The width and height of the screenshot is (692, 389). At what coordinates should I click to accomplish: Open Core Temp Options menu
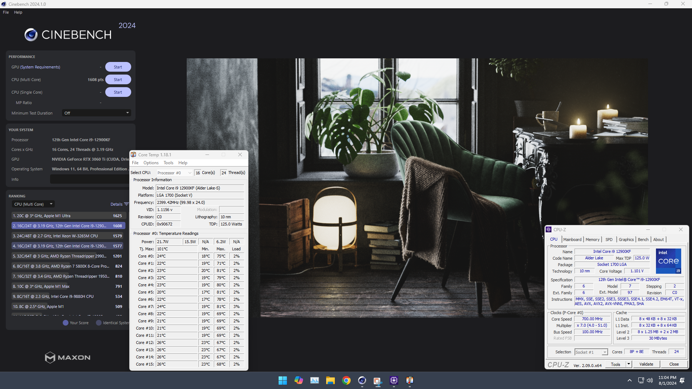151,163
